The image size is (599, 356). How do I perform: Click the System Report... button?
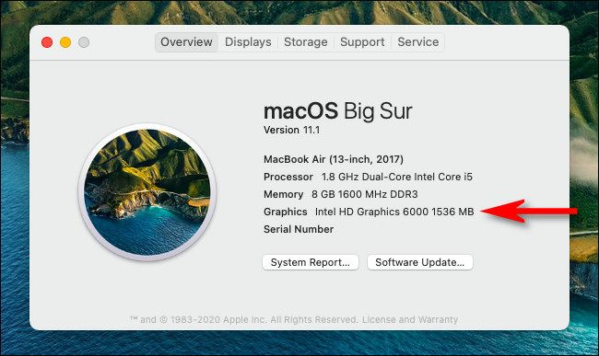(x=311, y=262)
